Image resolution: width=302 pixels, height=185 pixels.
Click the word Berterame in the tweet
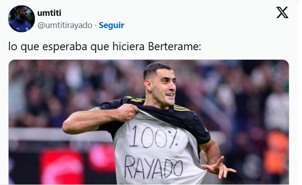175,47
